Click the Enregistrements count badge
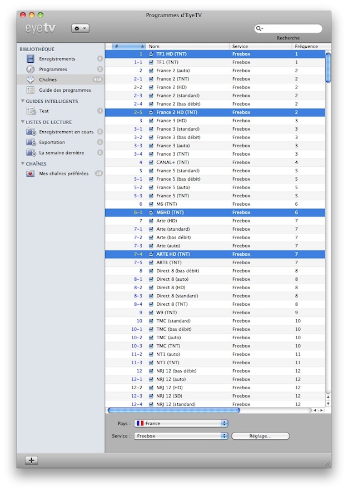This screenshot has height=491, width=348. pyautogui.click(x=100, y=58)
